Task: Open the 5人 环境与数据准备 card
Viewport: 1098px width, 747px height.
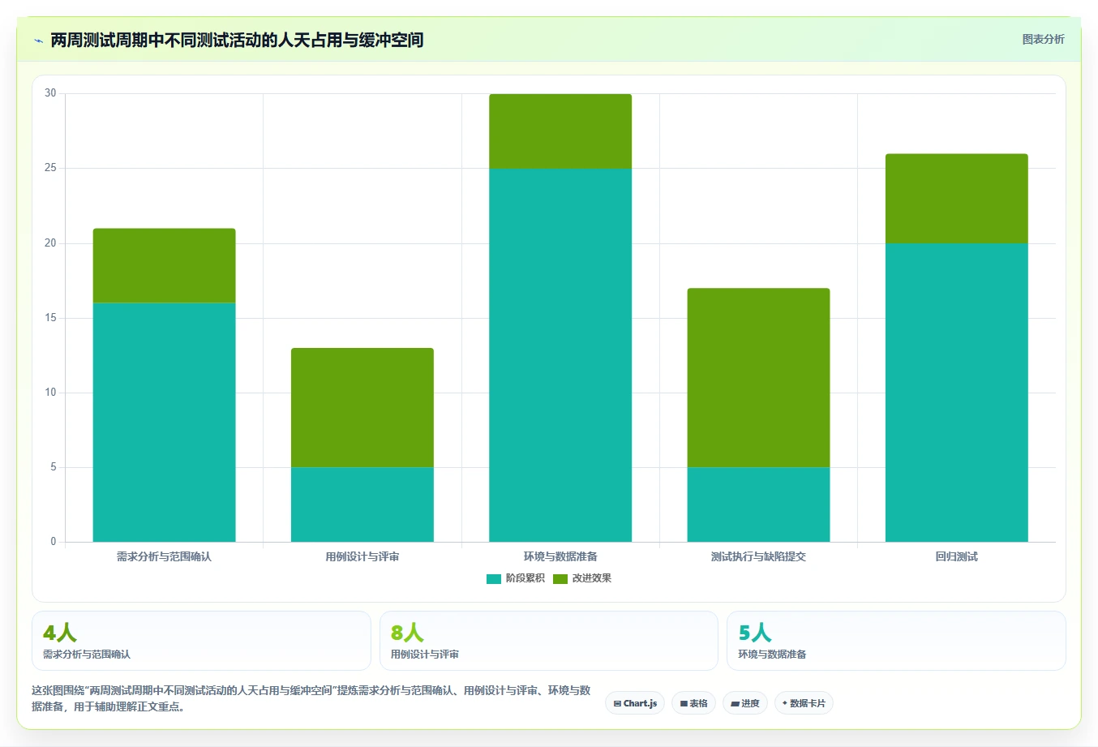Action: tap(896, 641)
